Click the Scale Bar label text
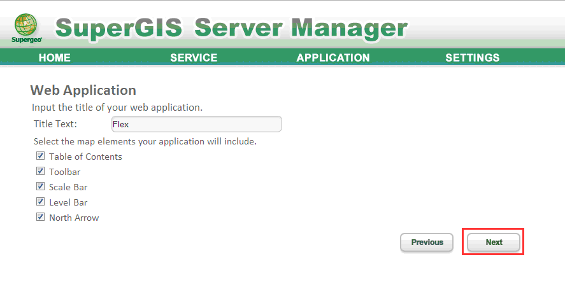This screenshot has height=287, width=565. point(68,187)
